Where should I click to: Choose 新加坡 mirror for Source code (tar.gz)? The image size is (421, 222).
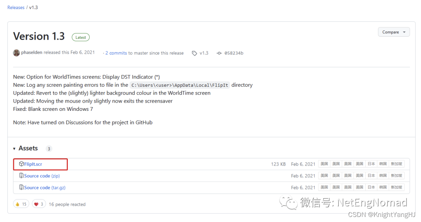pyautogui.click(x=396, y=187)
